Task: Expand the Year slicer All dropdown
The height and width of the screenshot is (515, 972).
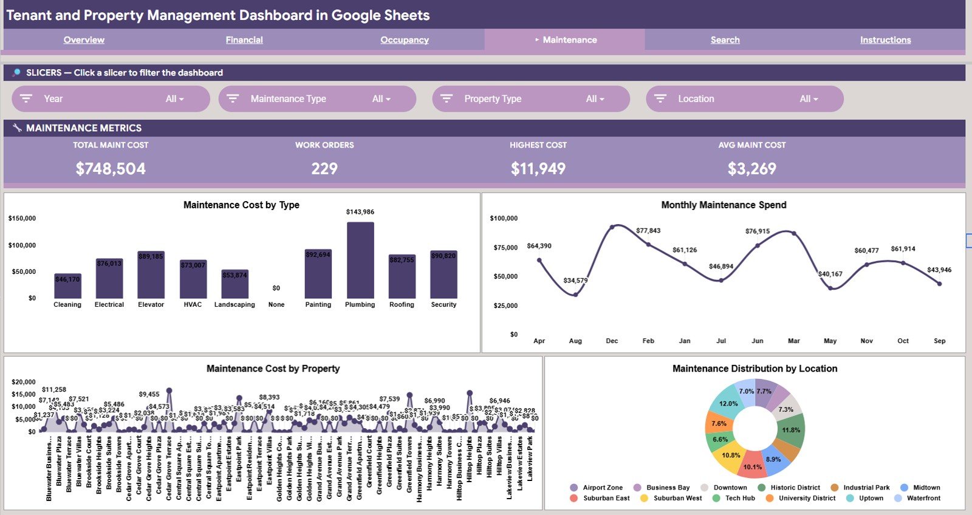Action: (175, 99)
